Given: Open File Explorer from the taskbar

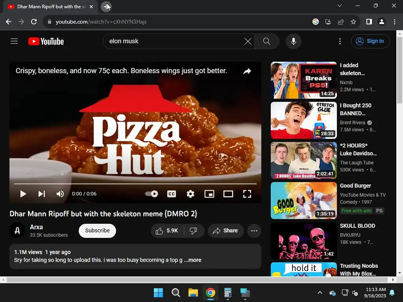Looking at the screenshot, I should [193, 293].
